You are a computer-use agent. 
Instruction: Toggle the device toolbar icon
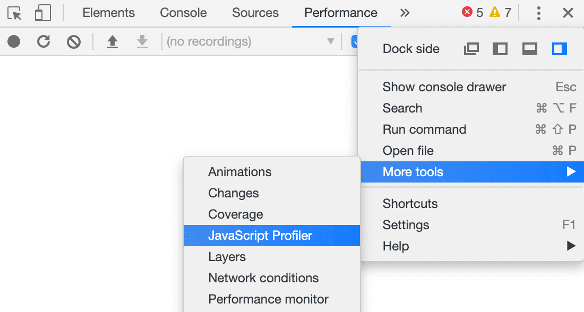[42, 13]
